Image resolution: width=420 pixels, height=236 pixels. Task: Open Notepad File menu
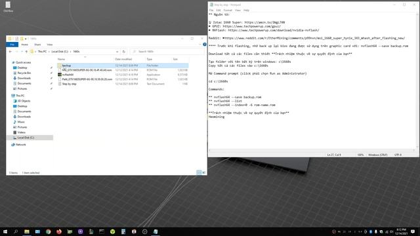211,10
